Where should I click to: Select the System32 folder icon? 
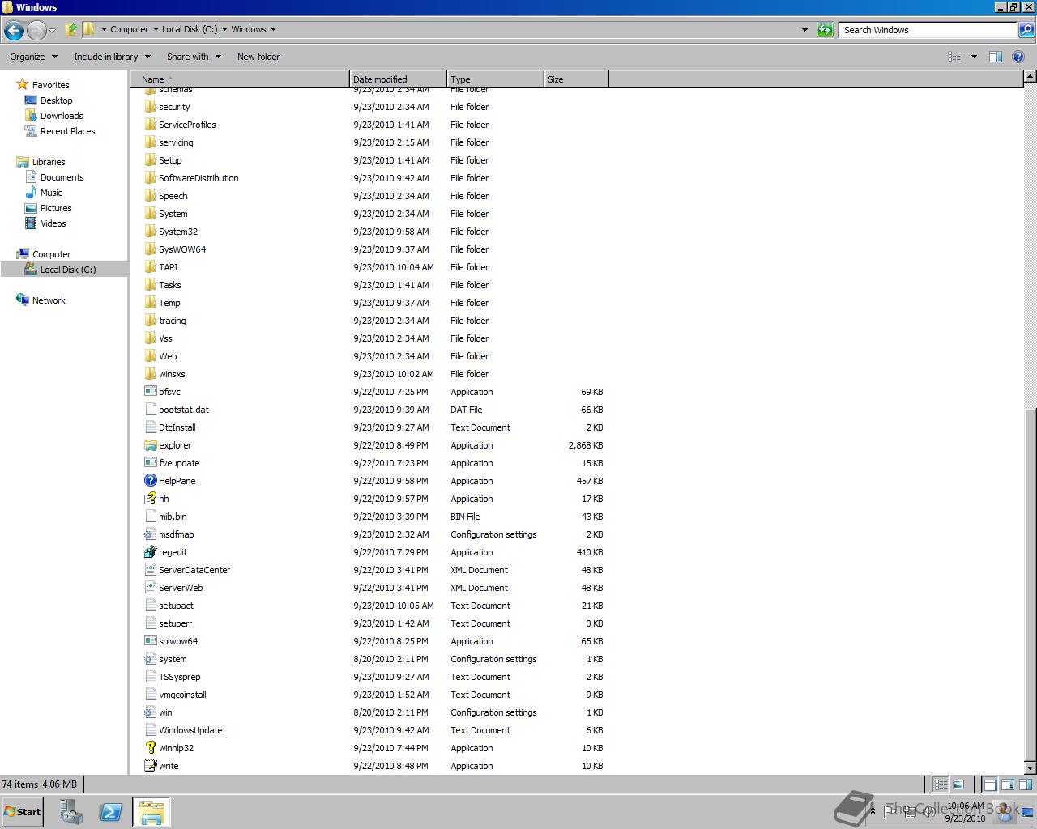click(x=150, y=232)
